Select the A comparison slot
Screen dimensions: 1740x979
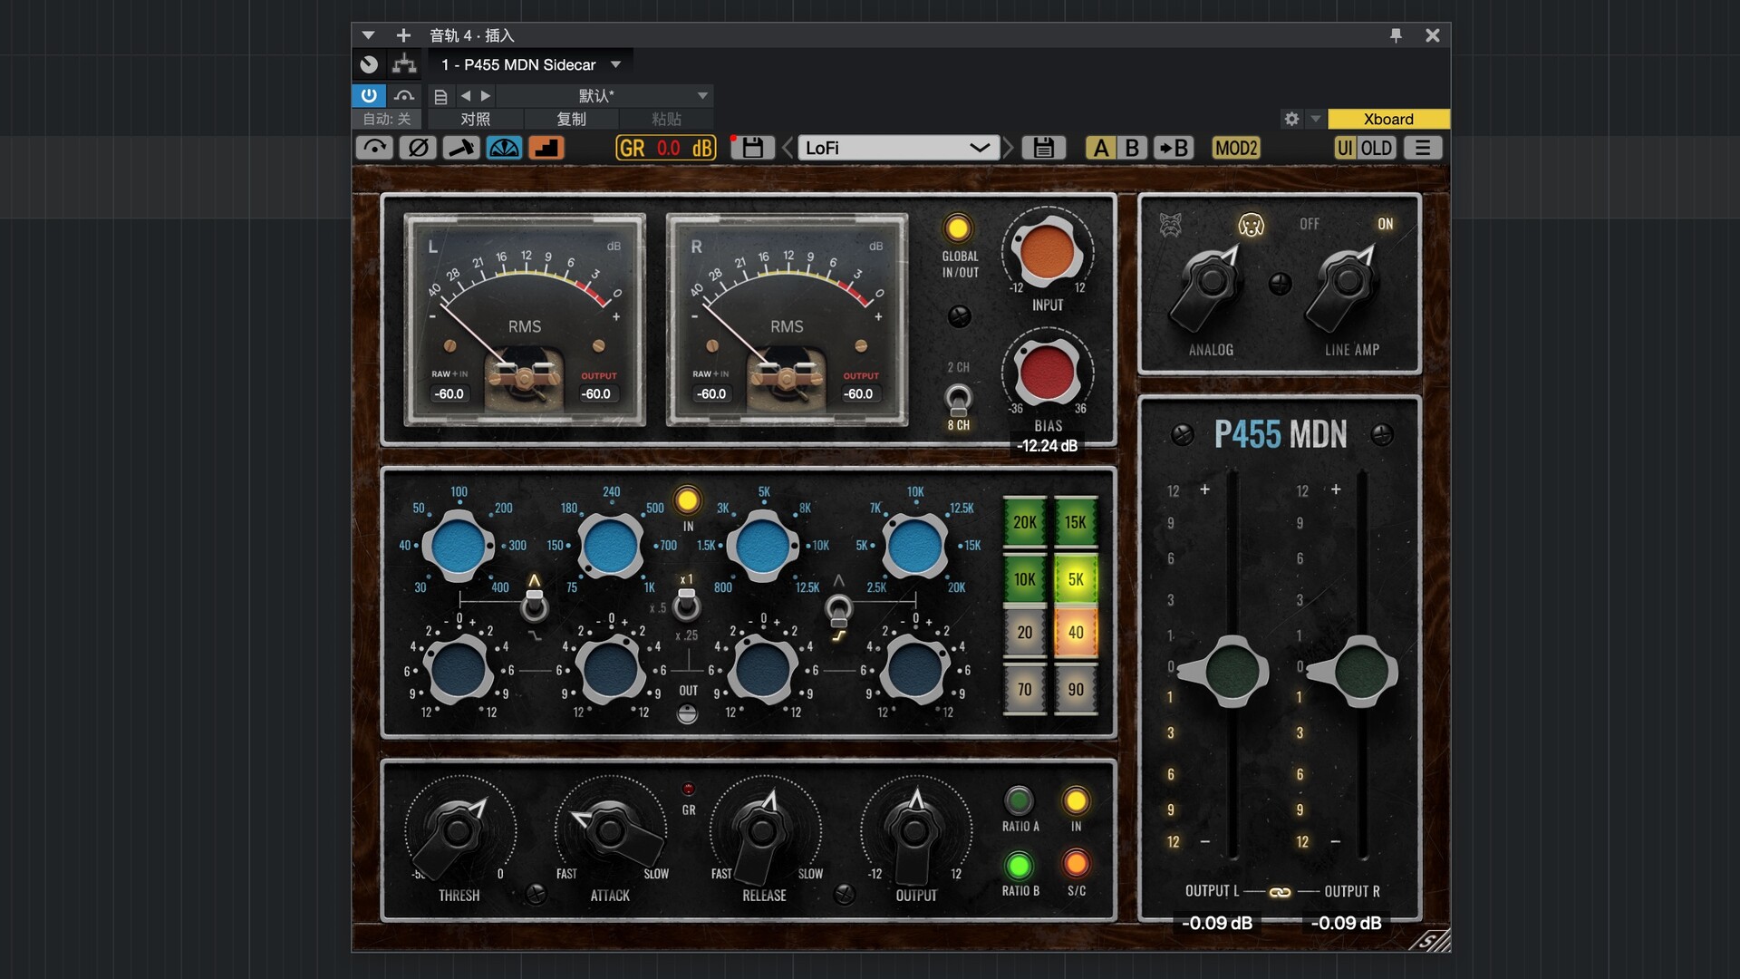(1100, 148)
